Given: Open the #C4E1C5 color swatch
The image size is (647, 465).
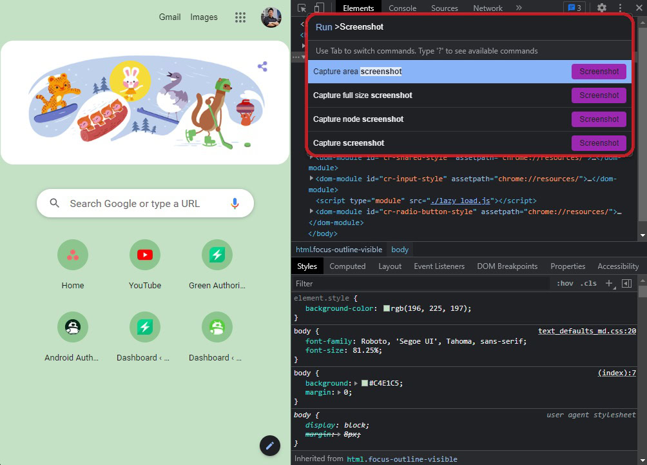Looking at the screenshot, I should (x=365, y=383).
